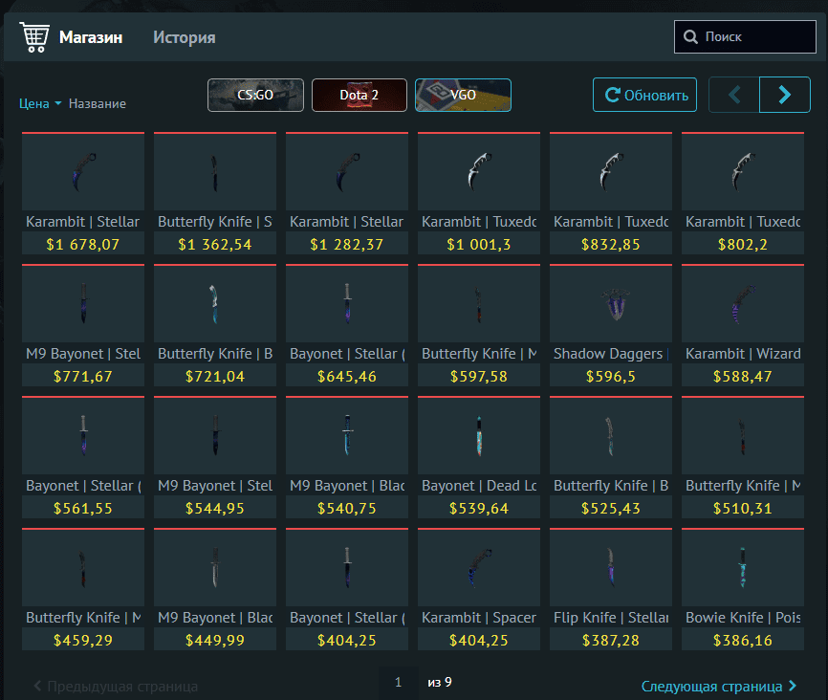
Task: View Karambit Spacer item priced $404,25
Action: tap(479, 590)
